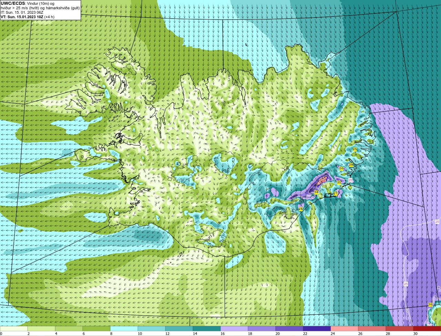This screenshot has width=441, height=336.
Task: Select the 6–8 m/s darker green swatch
Action: (96, 329)
